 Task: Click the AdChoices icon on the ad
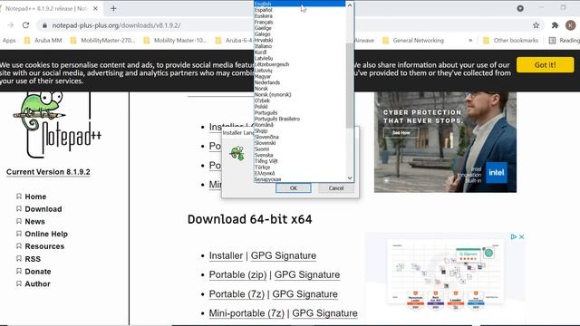(x=514, y=236)
